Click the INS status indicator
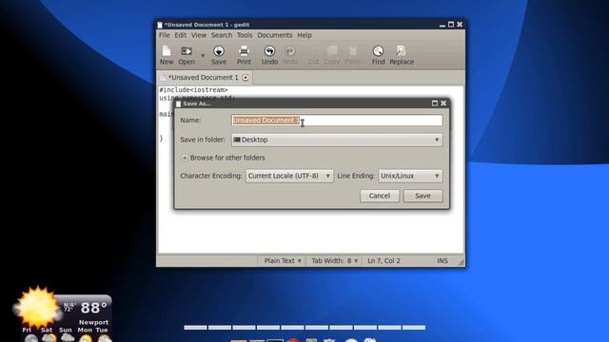This screenshot has height=342, width=609. (442, 261)
